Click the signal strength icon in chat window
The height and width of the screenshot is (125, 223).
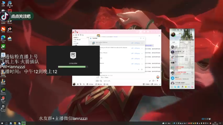click(160, 84)
